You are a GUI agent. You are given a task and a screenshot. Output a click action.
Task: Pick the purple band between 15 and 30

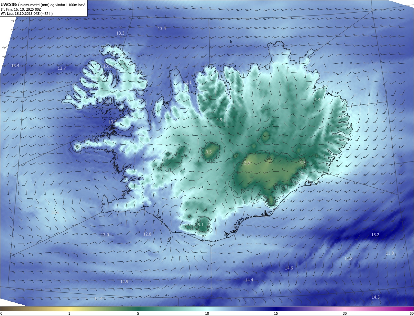[310, 309]
